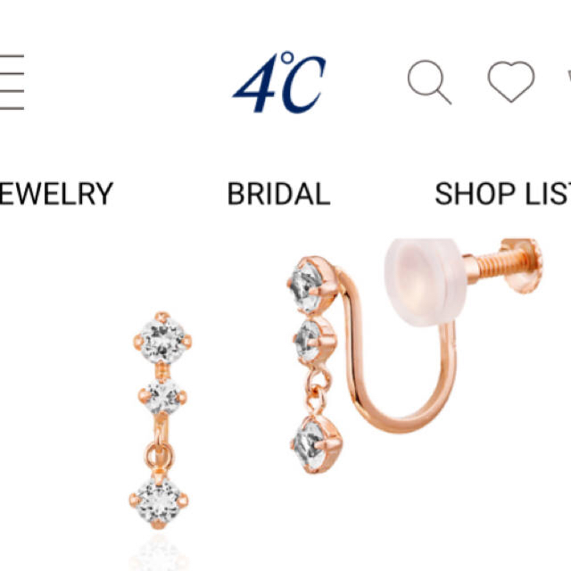This screenshot has width=571, height=571.
Task: Click the small ring link on straight earring
Action: coord(159,455)
